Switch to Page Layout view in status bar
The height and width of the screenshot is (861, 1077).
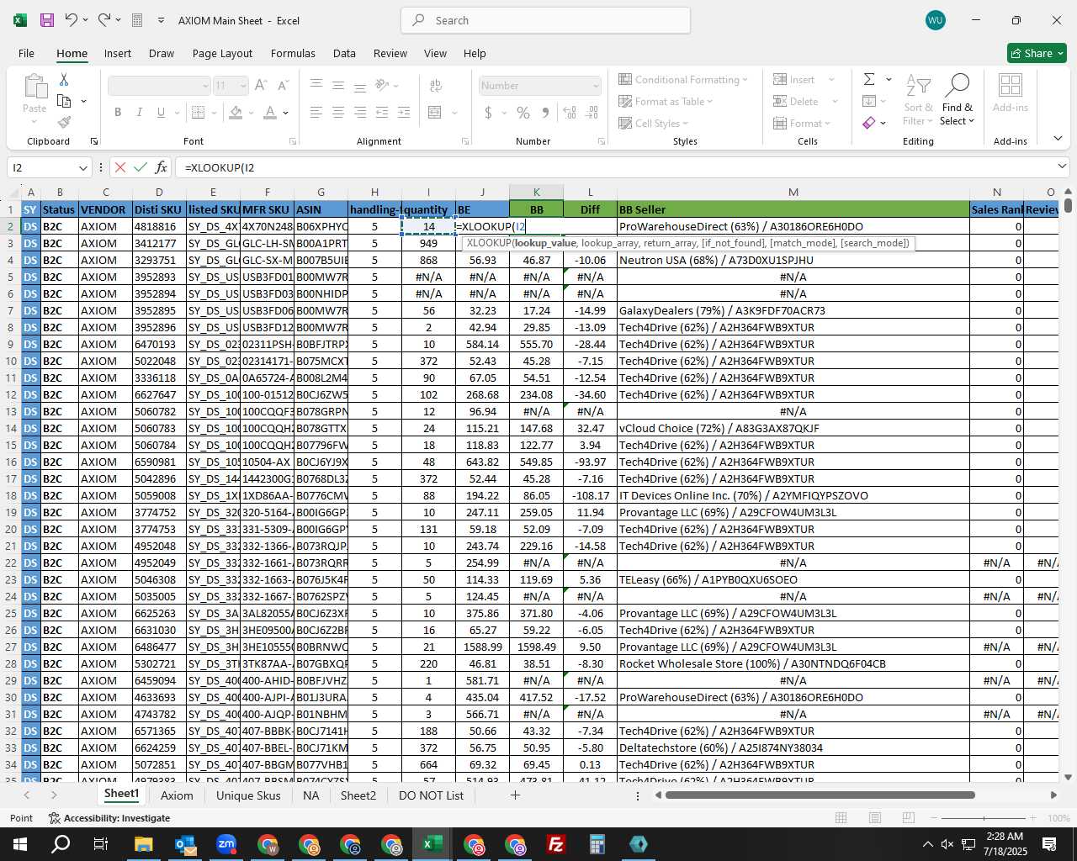pos(875,818)
